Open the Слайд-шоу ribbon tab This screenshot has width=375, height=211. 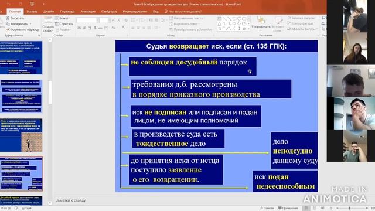coord(109,12)
